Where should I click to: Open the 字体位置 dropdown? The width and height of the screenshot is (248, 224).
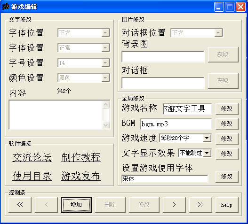point(84,33)
